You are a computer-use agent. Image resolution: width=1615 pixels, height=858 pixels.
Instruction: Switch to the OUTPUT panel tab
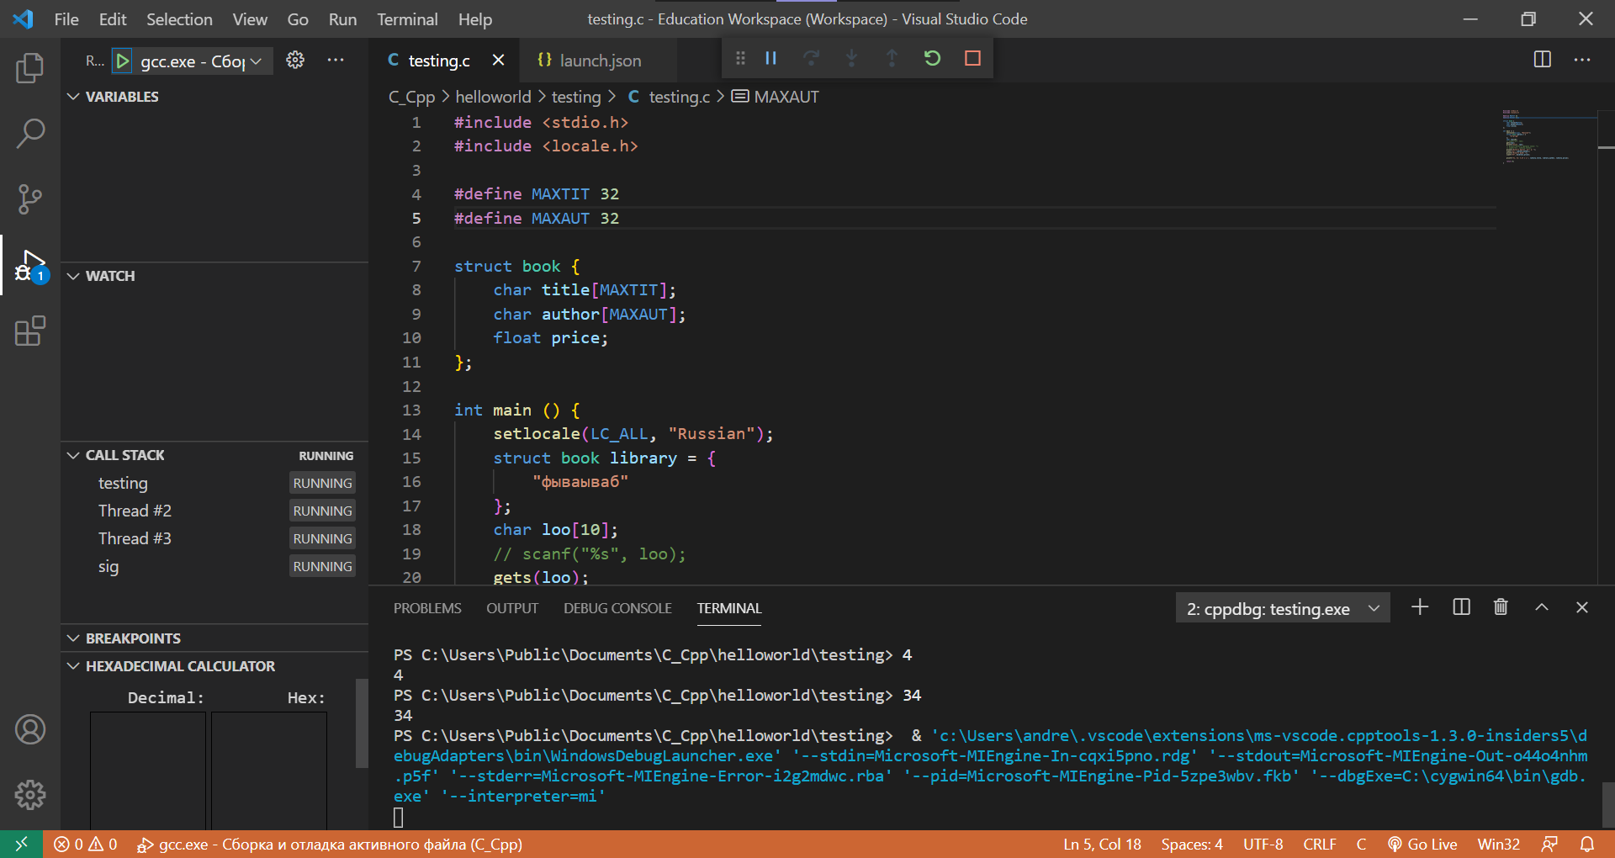coord(512,608)
